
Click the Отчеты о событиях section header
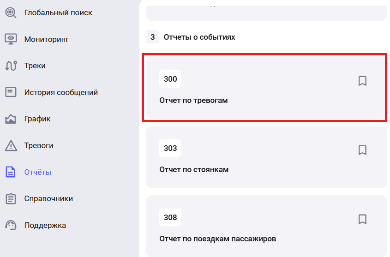[x=199, y=37]
